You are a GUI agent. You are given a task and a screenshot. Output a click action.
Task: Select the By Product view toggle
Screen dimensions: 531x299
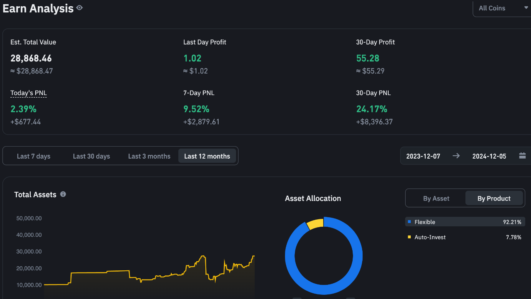(x=494, y=198)
